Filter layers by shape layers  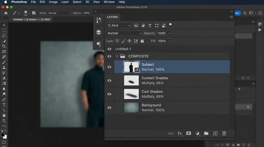157,25
